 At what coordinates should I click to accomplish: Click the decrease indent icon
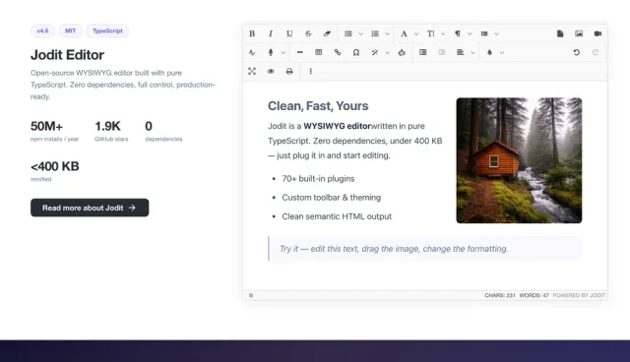pyautogui.click(x=442, y=52)
